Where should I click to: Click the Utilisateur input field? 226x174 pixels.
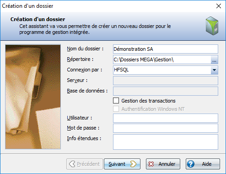tap(166, 118)
